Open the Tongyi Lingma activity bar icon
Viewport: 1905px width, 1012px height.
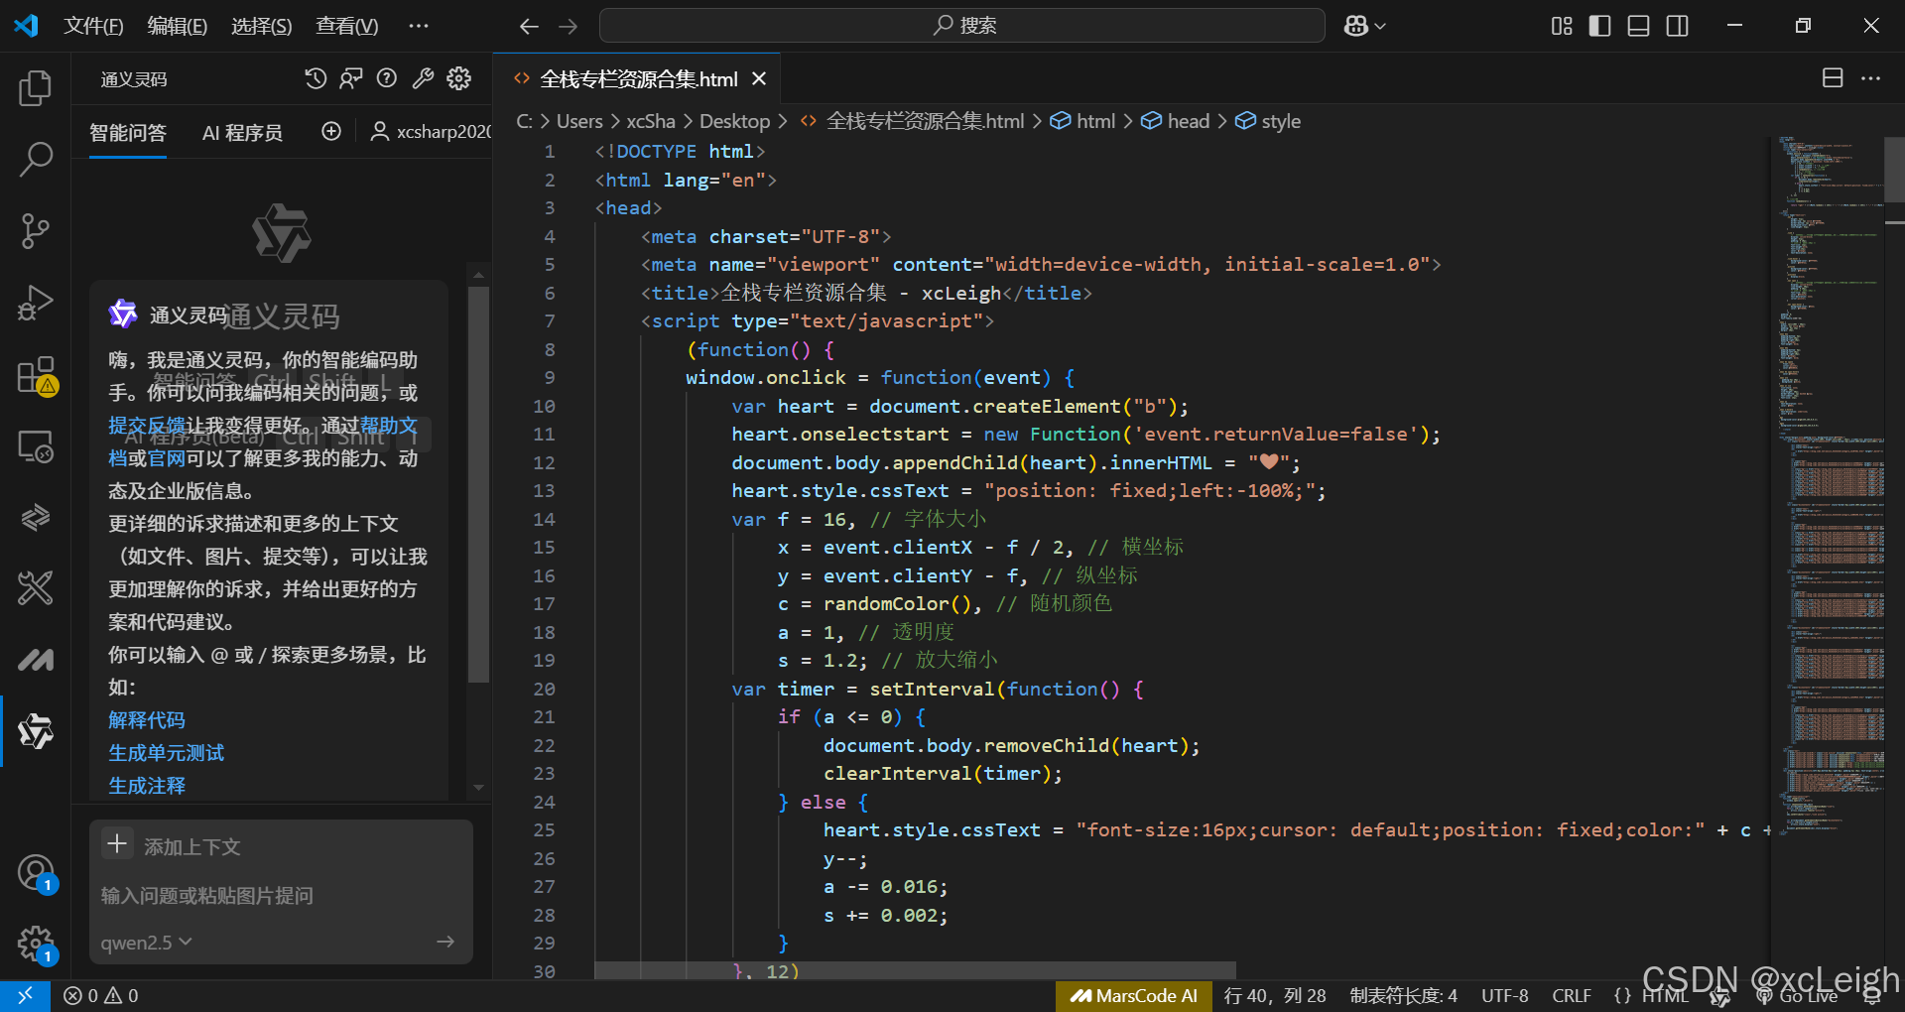click(36, 731)
